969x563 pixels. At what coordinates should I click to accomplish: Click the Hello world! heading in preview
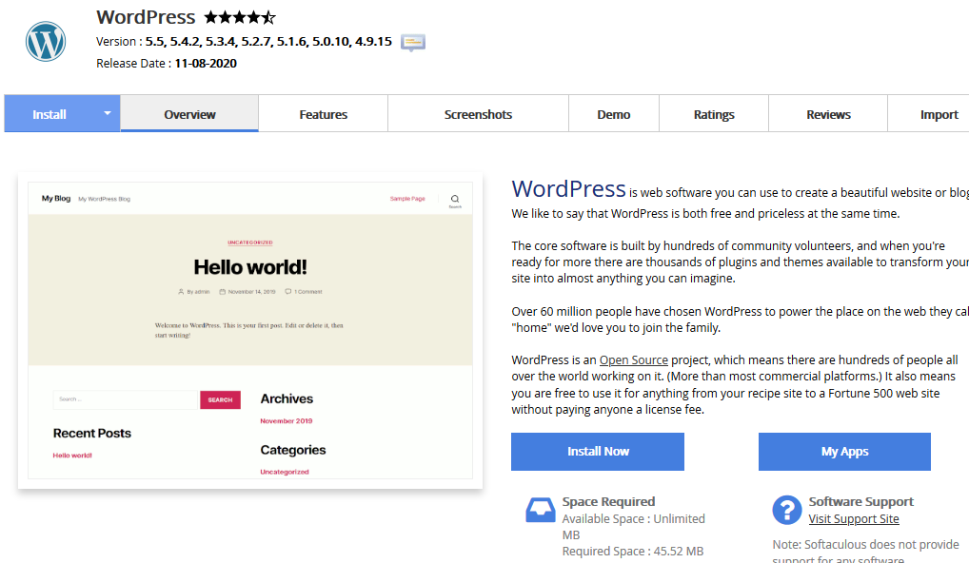pos(250,267)
